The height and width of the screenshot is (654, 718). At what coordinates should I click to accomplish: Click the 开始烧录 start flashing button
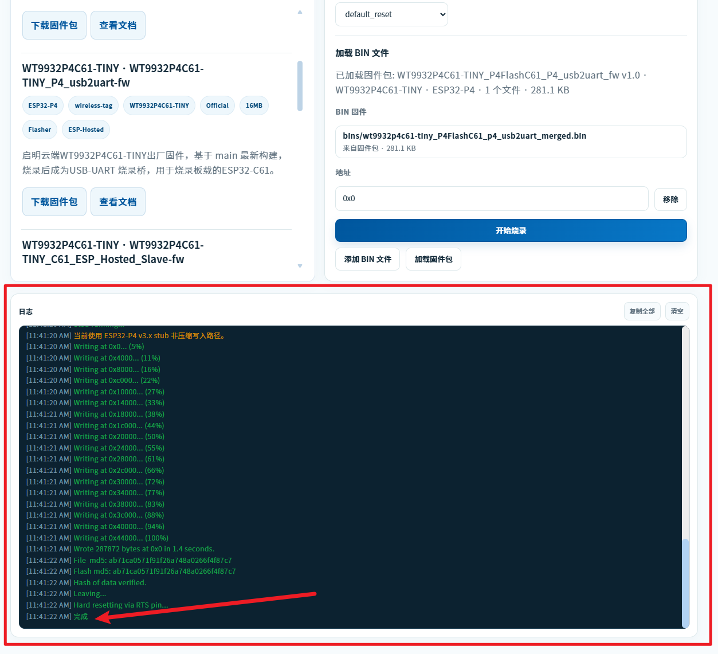[511, 230]
